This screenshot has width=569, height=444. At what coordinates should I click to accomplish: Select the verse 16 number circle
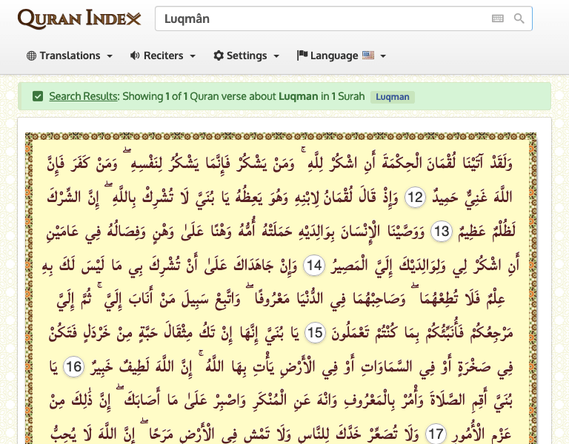(529, 367)
